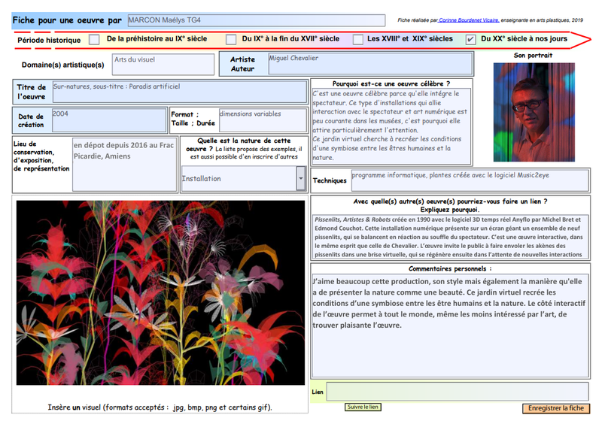
Task: Click the colorful flowers artwork image
Action: 160,292
